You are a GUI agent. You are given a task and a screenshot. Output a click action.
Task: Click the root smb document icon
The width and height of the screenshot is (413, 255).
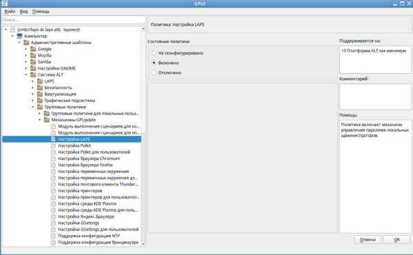[12, 30]
